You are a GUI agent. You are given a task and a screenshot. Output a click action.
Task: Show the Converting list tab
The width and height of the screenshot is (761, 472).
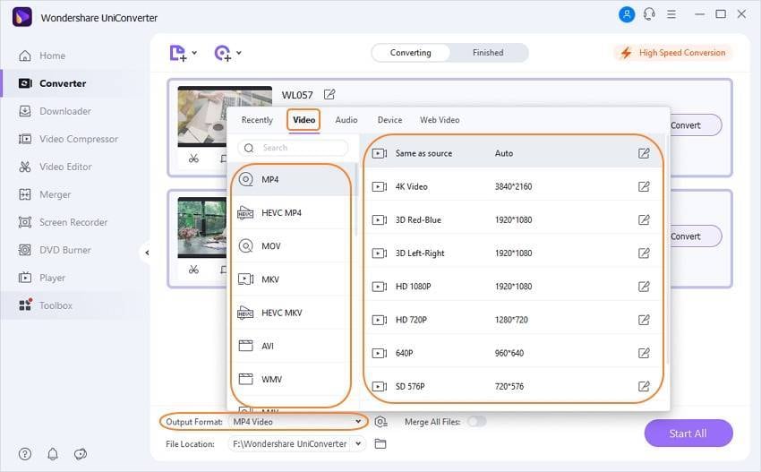pyautogui.click(x=411, y=53)
